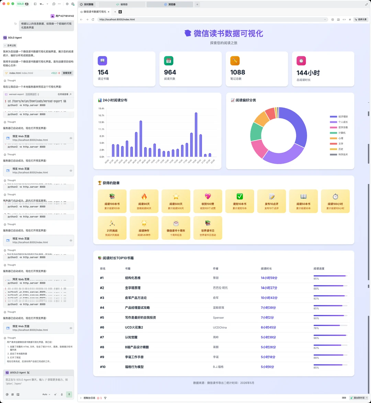The height and width of the screenshot is (403, 371).
Task: Toggle the eye on the first 预览 Web 页面 card
Action: click(71, 138)
